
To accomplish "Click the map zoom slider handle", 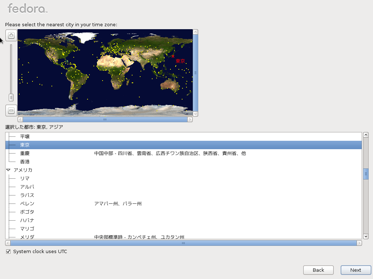I will 11,97.
